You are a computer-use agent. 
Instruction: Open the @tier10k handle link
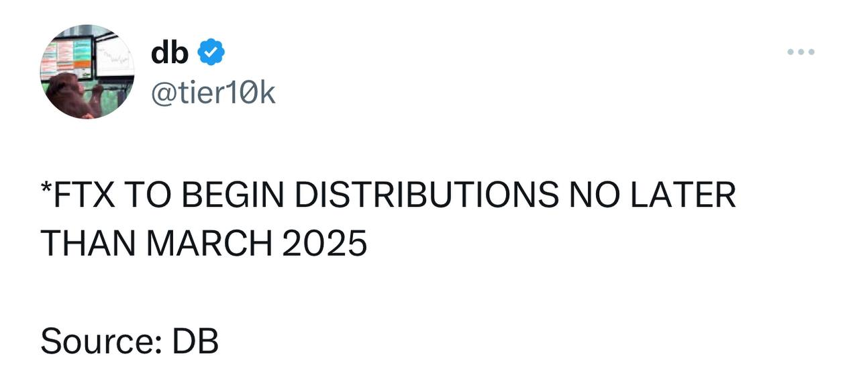(213, 93)
